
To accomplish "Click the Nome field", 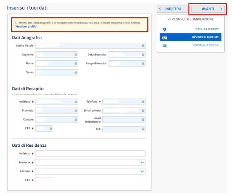I will click(x=57, y=64).
